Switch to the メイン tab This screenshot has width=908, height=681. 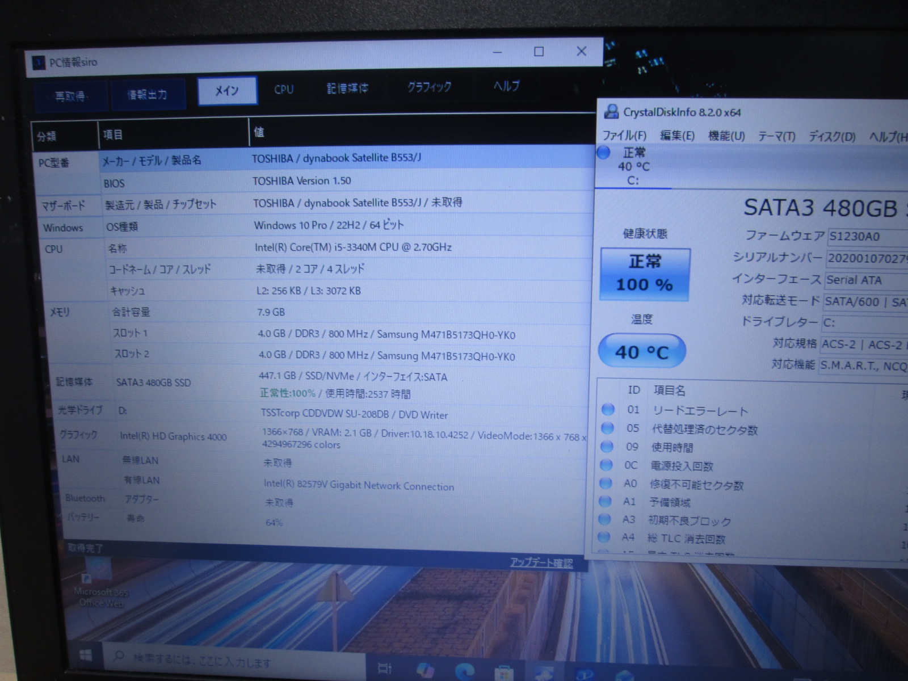point(227,91)
